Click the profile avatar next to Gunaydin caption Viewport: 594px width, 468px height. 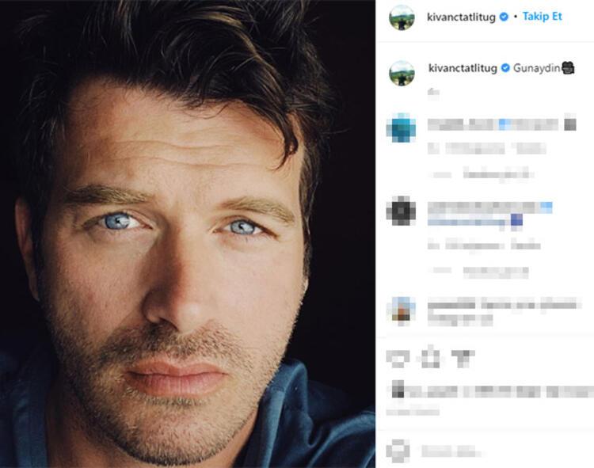coord(402,73)
